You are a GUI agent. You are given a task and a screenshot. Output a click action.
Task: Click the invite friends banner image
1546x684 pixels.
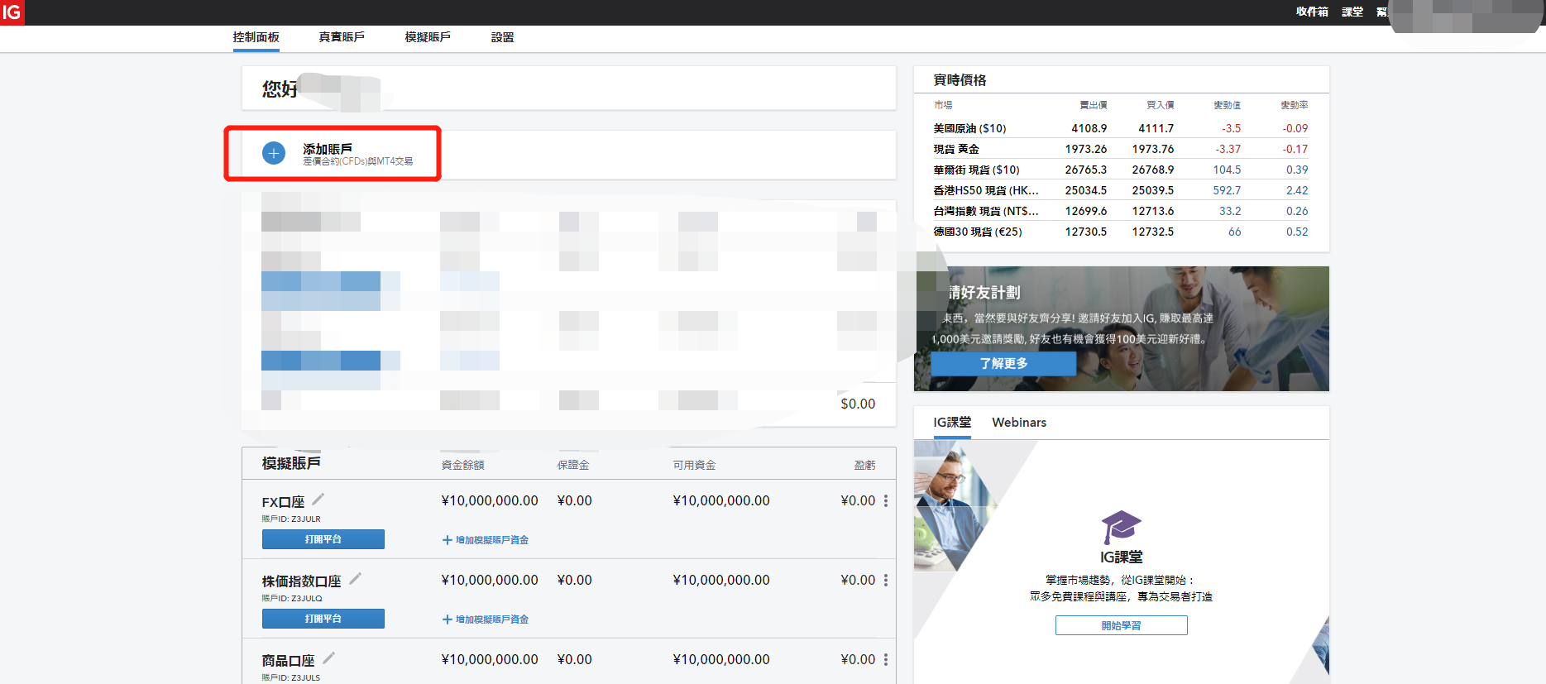tap(1122, 328)
